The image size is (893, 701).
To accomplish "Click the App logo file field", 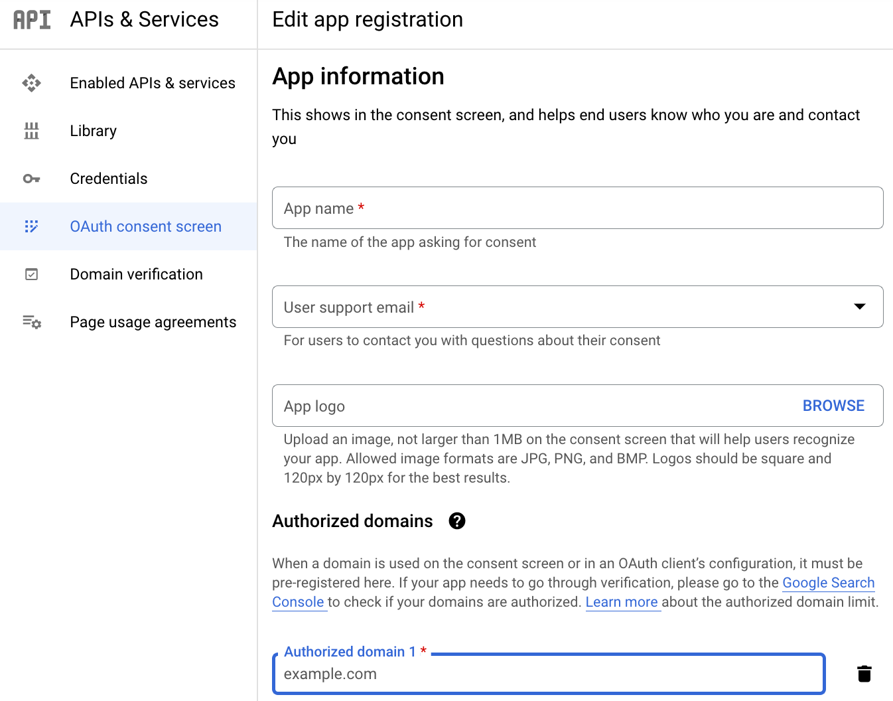I will [x=577, y=406].
